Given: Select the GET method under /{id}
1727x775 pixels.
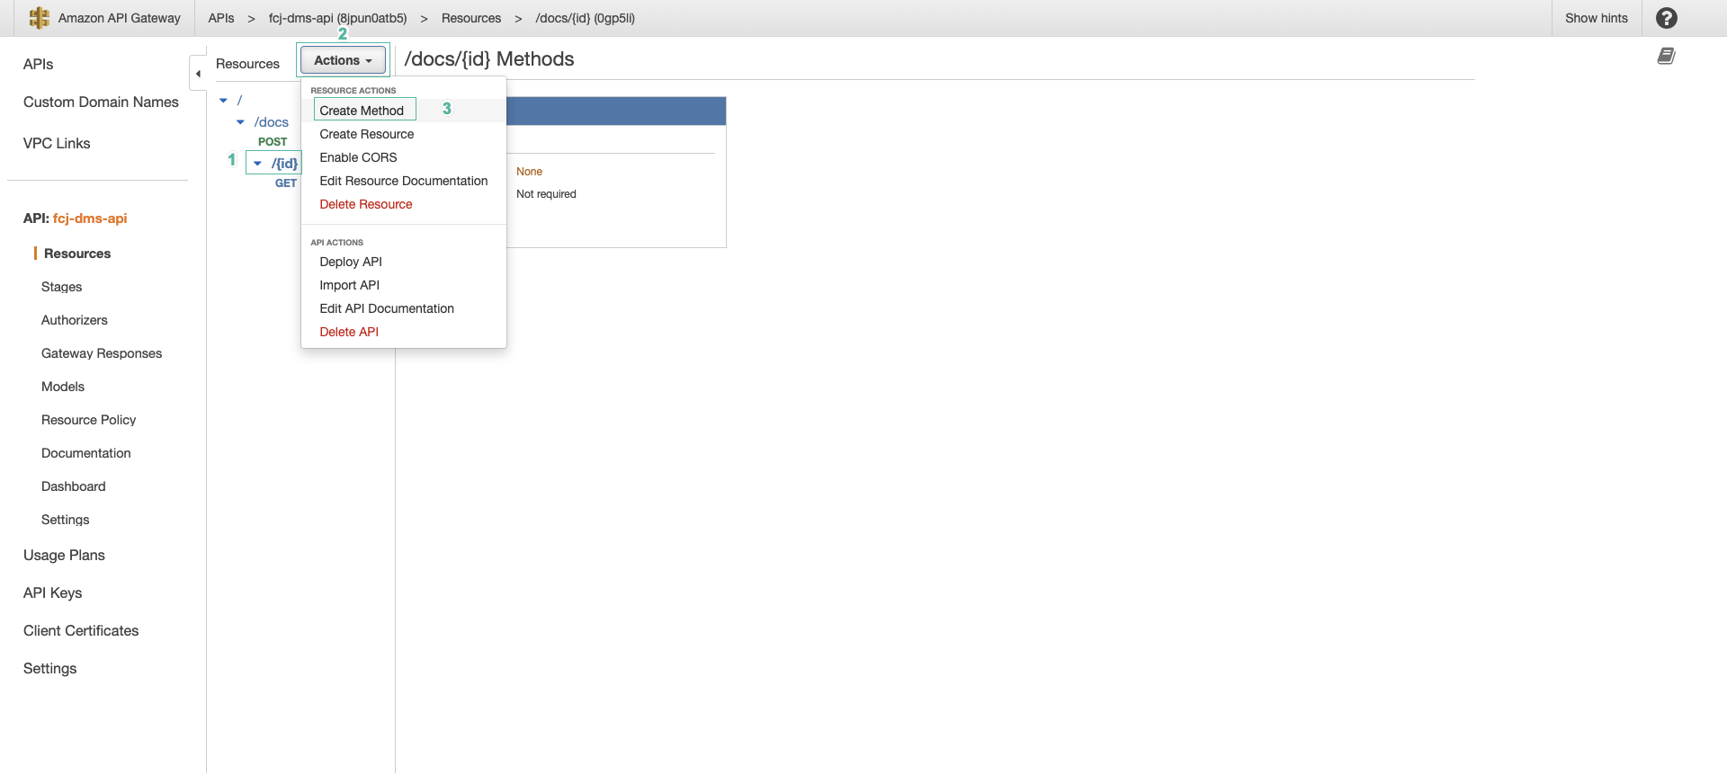Looking at the screenshot, I should [x=285, y=183].
